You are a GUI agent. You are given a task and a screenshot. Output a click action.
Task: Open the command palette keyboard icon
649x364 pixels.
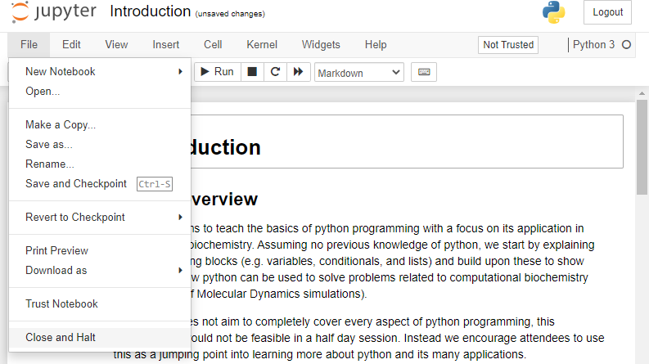424,72
